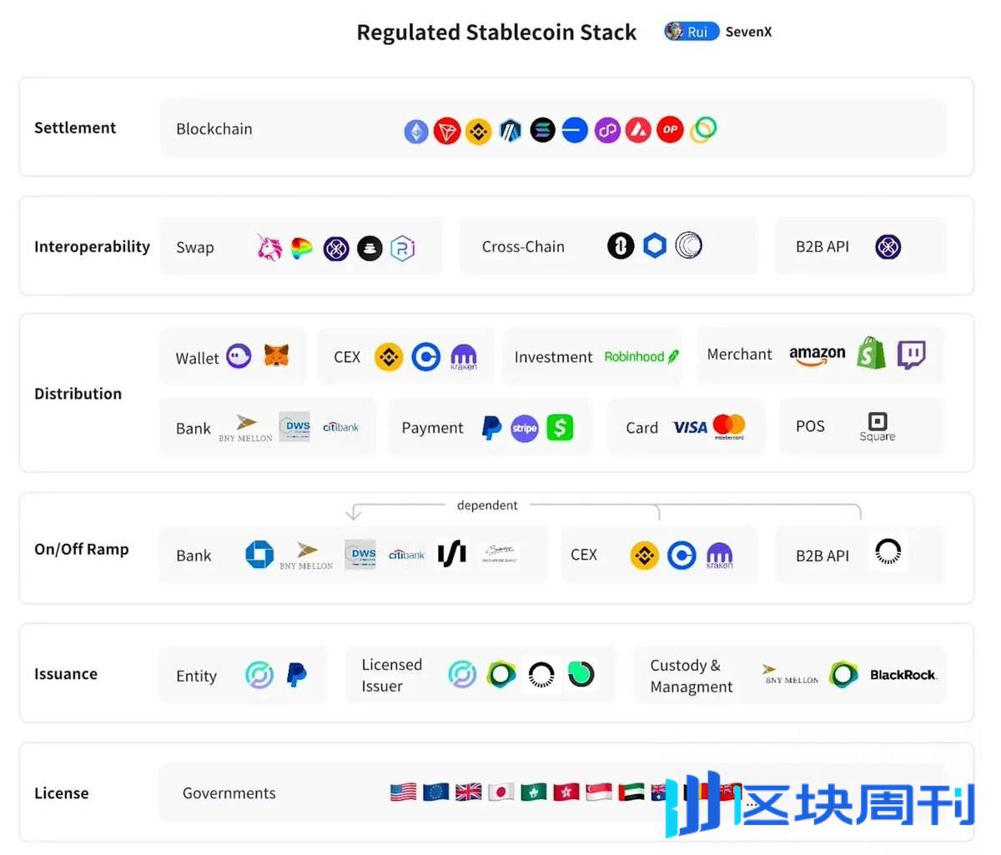The width and height of the screenshot is (1001, 855).
Task: Click the SevenX label in header
Action: [748, 32]
